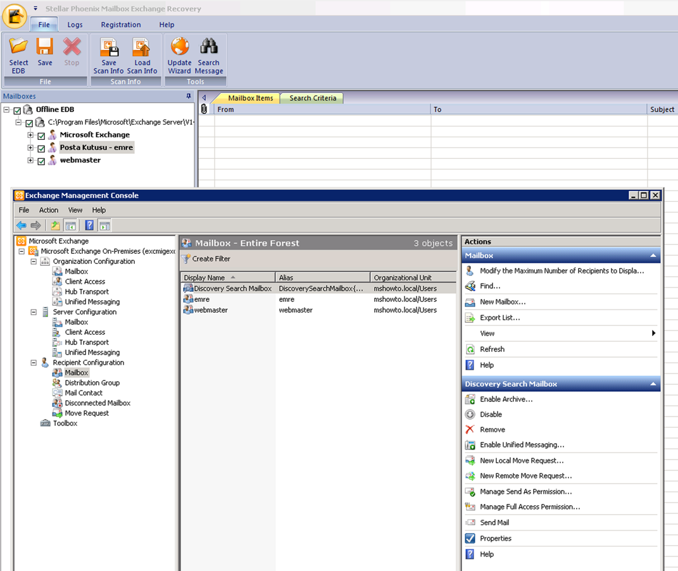This screenshot has height=571, width=678.
Task: Click the Back arrow in Exchange console toolbar
Action: pyautogui.click(x=21, y=225)
